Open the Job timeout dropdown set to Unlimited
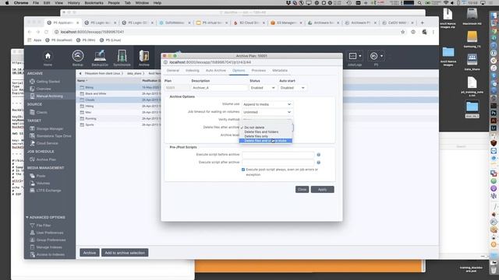Image resolution: width=499 pixels, height=280 pixels. tap(267, 112)
